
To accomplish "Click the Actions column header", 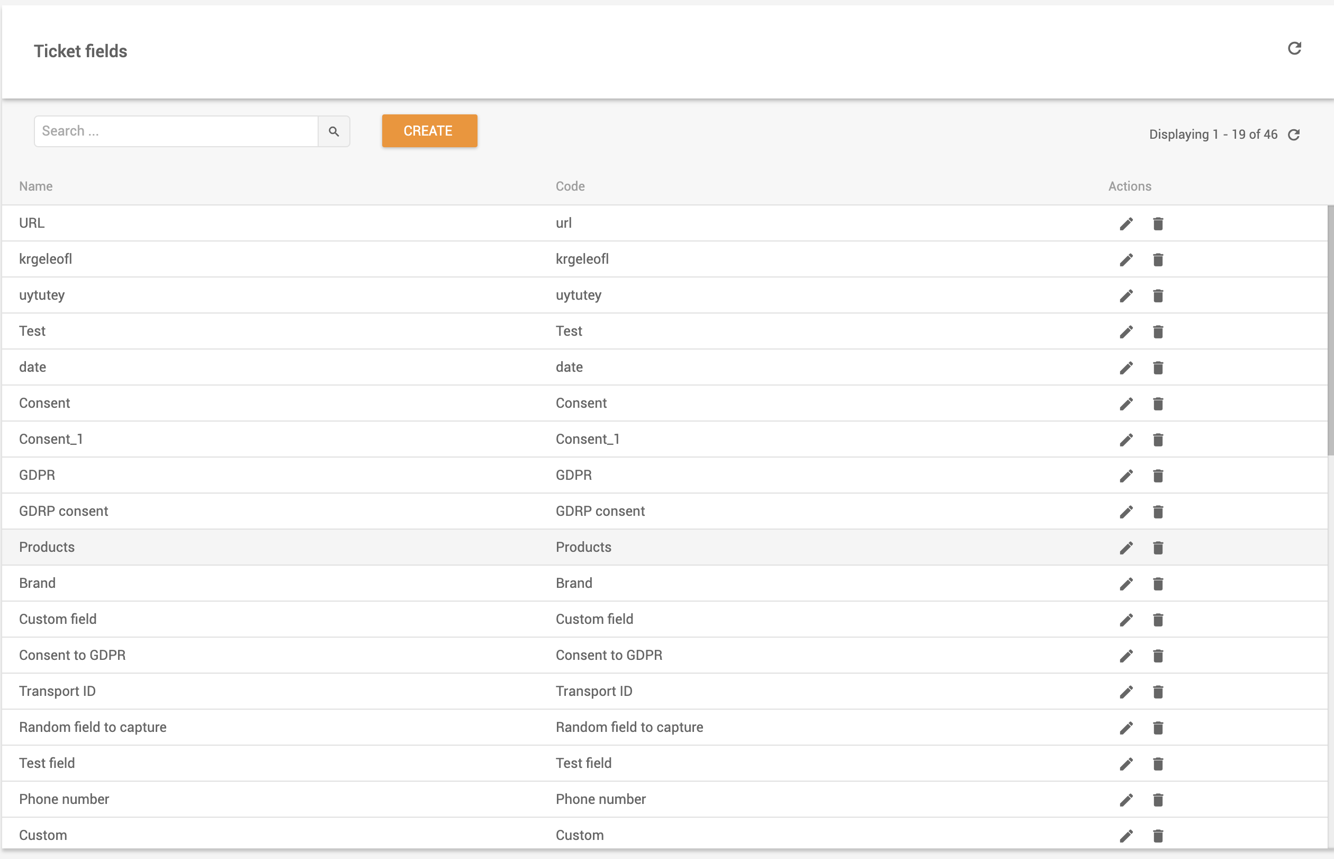I will pyautogui.click(x=1130, y=186).
